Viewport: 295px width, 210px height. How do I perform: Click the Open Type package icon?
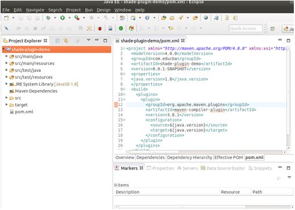[x=163, y=18]
